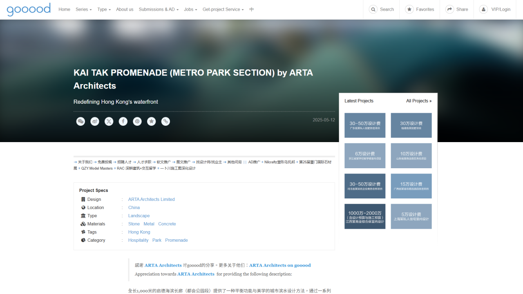Open the Jobs dropdown
Screen dimensions: 523x294
coord(190,9)
